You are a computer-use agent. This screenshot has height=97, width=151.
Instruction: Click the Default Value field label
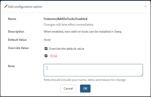pyautogui.click(x=17, y=40)
